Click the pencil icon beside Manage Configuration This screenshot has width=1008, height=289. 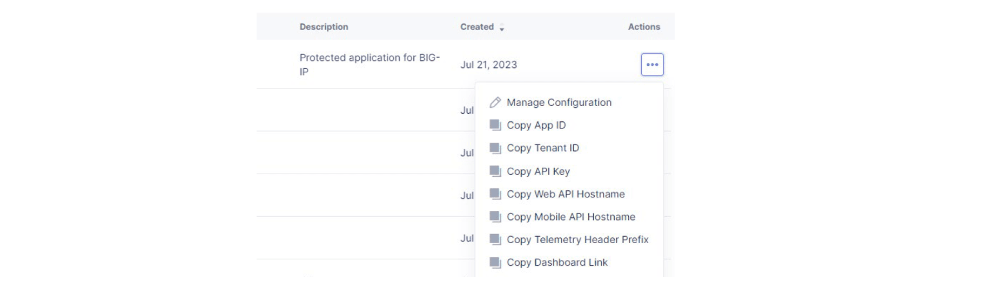[495, 102]
